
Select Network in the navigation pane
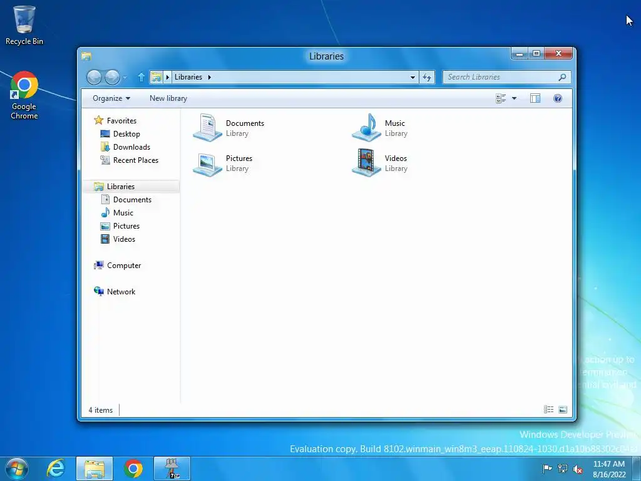point(121,291)
